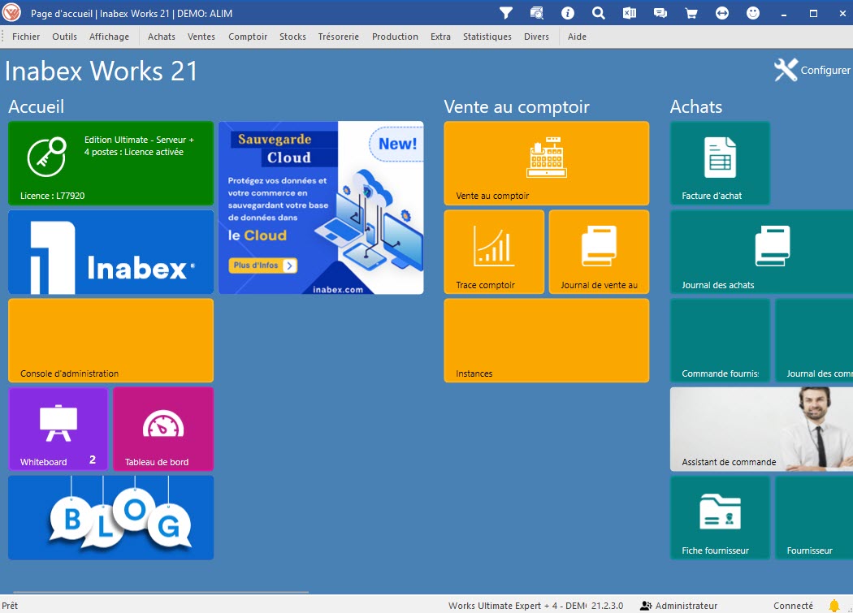Click the filter funnel icon in title bar
The height and width of the screenshot is (613, 853).
tap(506, 13)
